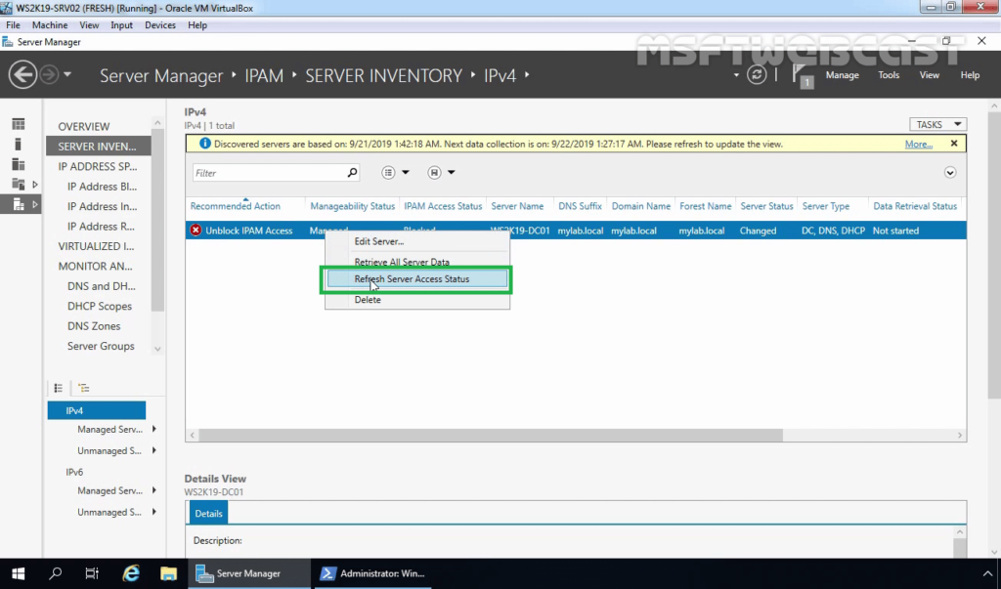Open the Manage menu

pyautogui.click(x=842, y=74)
